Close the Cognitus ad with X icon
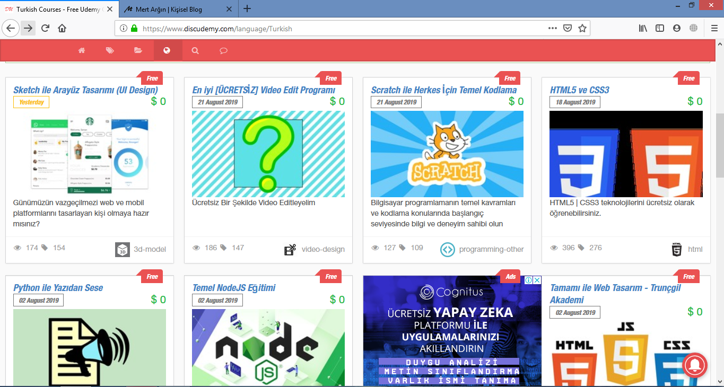 tap(537, 280)
